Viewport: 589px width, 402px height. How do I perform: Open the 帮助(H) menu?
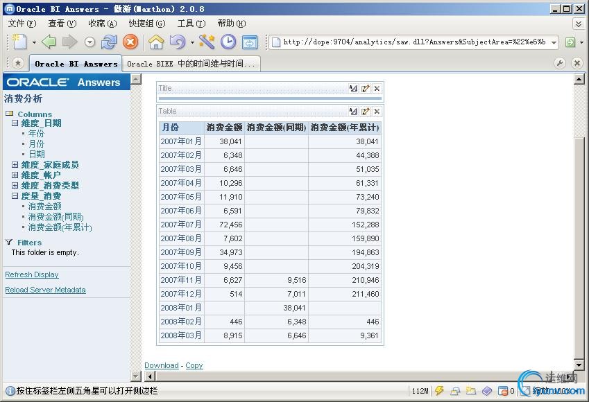(232, 24)
